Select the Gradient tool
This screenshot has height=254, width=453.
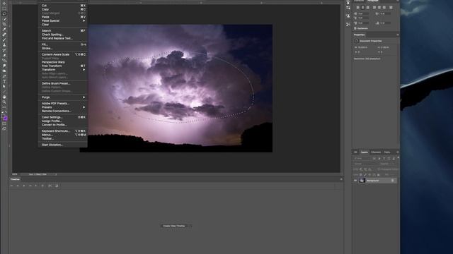coord(4,61)
